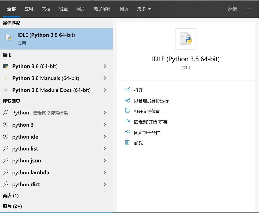Click the Python 3.8 (64-bit) app icon
259x213 pixels.
click(6, 66)
